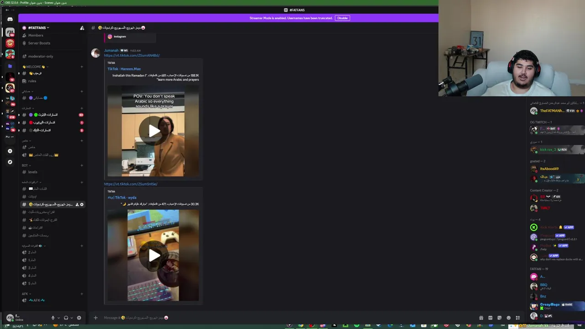This screenshot has height=329, width=585.
Task: Open the CrazyMage member entry
Action: point(557,306)
